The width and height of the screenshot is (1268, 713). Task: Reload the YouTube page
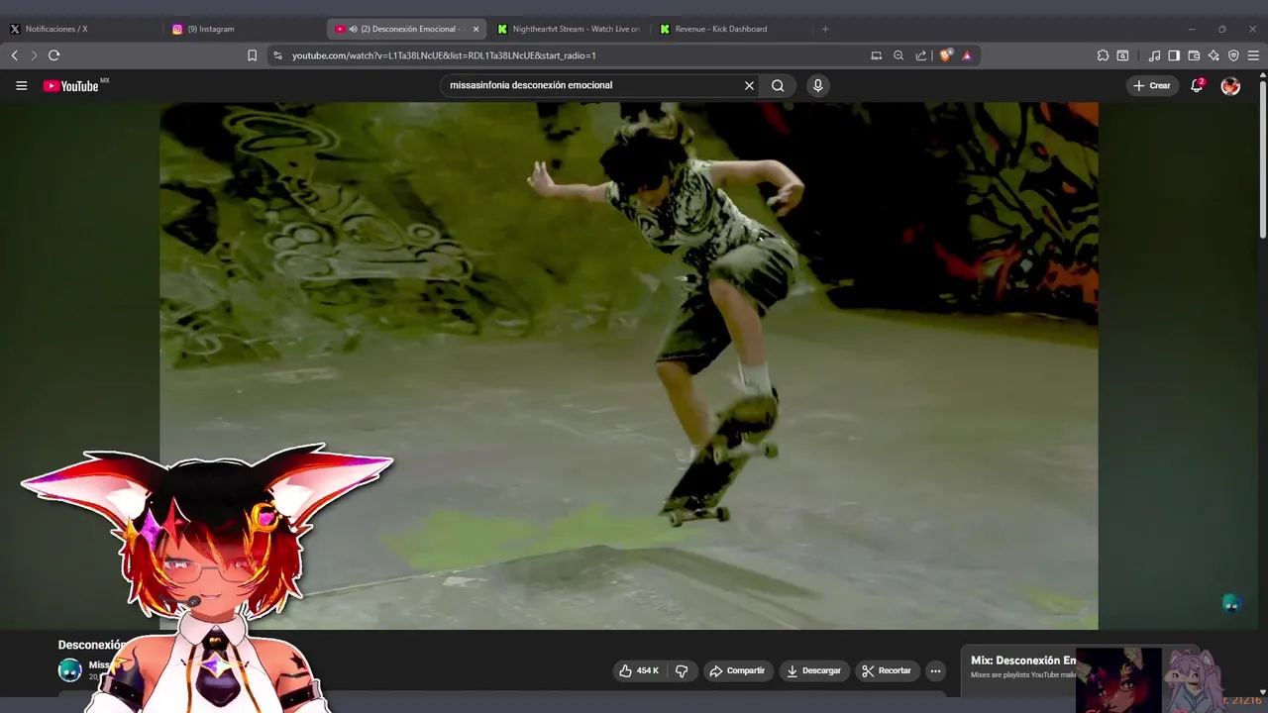54,55
